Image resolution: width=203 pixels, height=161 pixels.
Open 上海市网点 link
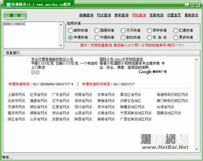16,95
